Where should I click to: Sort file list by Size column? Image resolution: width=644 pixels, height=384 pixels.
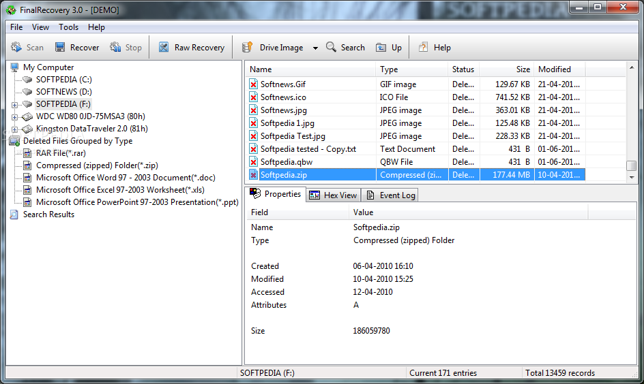click(506, 69)
